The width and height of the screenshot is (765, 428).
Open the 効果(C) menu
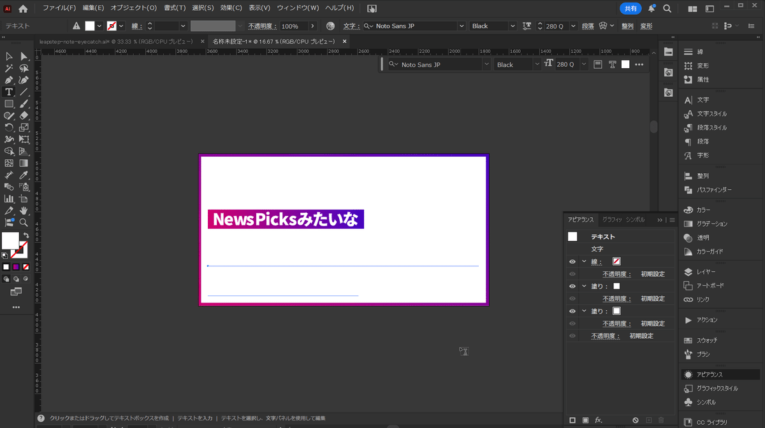(231, 8)
